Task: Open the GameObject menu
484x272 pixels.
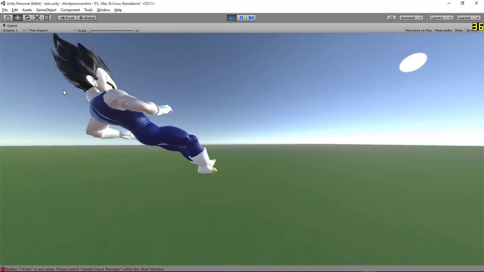Action: point(46,10)
